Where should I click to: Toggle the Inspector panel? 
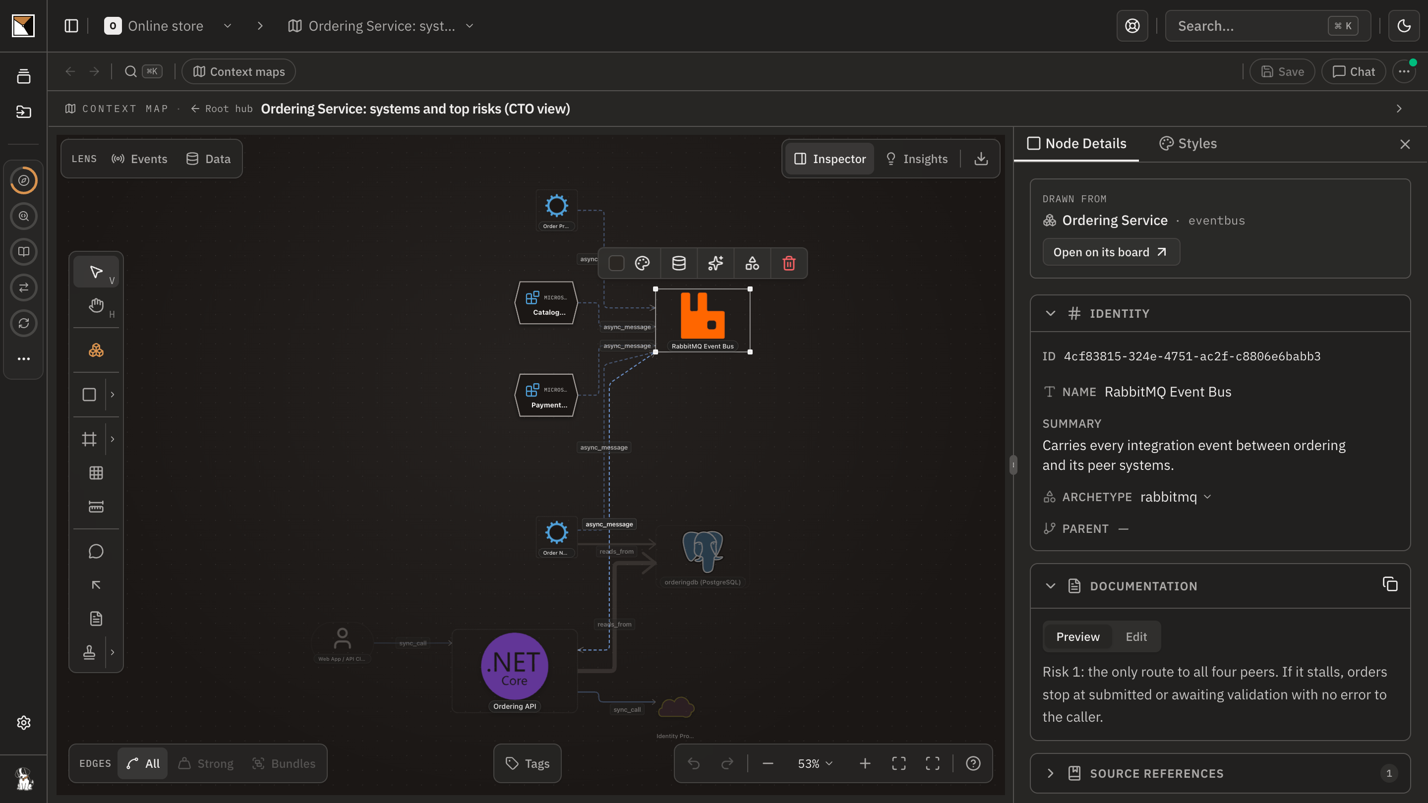[830, 159]
